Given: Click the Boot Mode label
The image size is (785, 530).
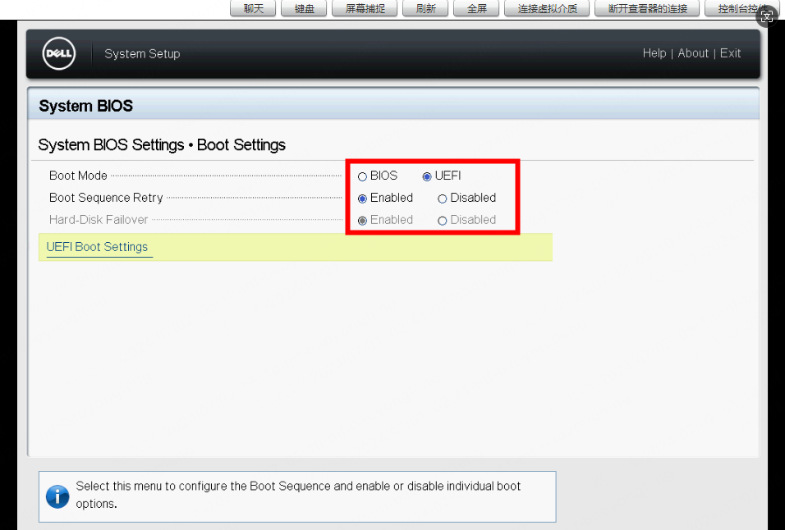Looking at the screenshot, I should pos(78,176).
